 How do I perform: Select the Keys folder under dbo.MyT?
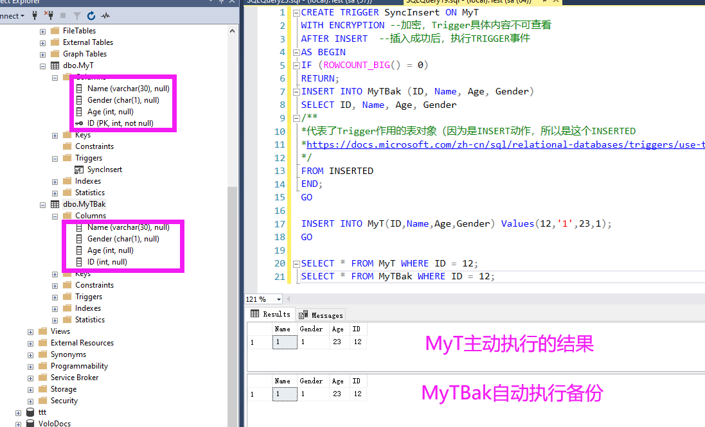coord(83,135)
